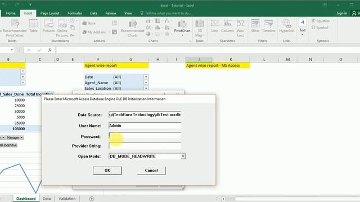The width and height of the screenshot is (360, 202).
Task: Insert an Equation
Action: (x=321, y=21)
